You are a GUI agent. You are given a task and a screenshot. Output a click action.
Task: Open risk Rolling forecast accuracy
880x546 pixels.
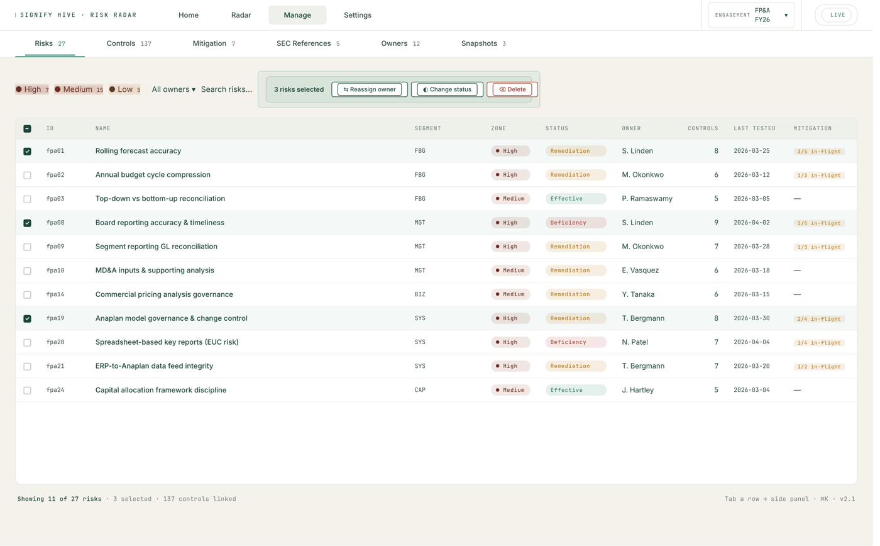tap(140, 152)
